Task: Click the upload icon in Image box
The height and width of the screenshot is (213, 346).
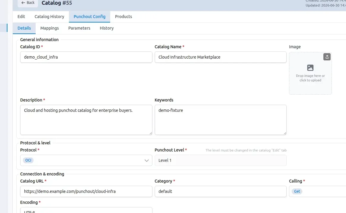Action: click(x=327, y=57)
